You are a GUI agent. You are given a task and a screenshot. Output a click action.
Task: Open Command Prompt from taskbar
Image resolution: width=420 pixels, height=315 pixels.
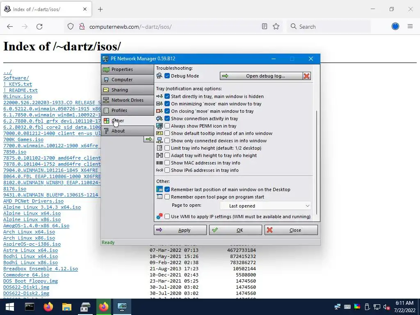(x=30, y=307)
